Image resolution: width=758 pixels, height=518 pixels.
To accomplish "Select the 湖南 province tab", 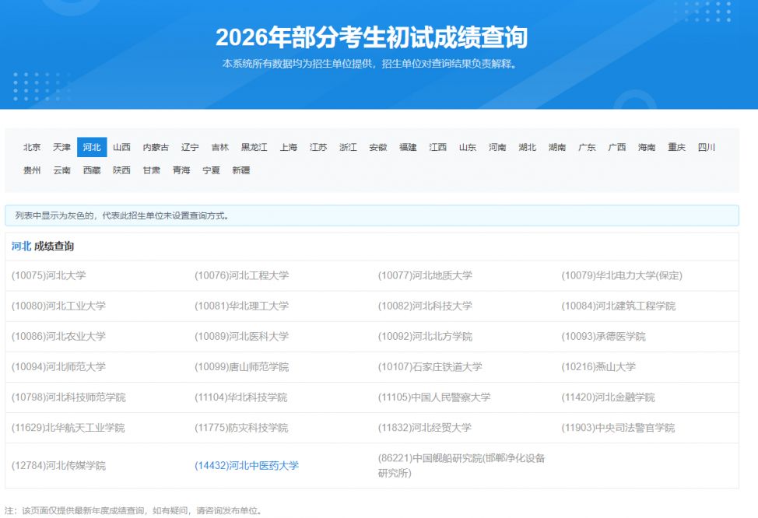I will pyautogui.click(x=557, y=147).
